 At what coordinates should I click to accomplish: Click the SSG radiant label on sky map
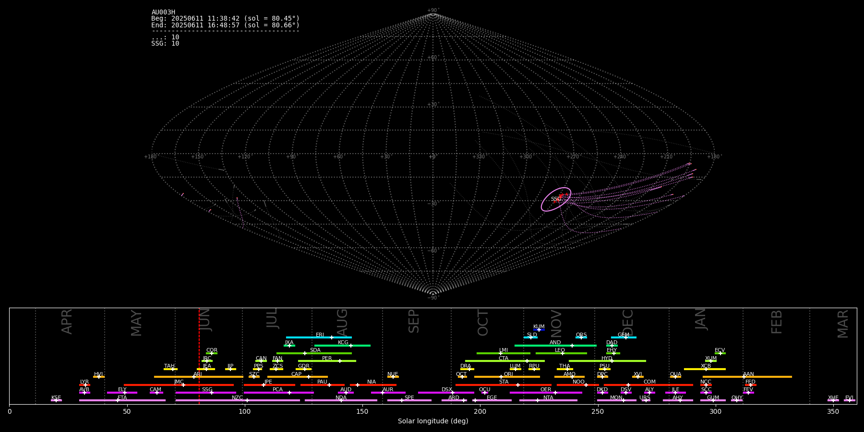pyautogui.click(x=556, y=199)
